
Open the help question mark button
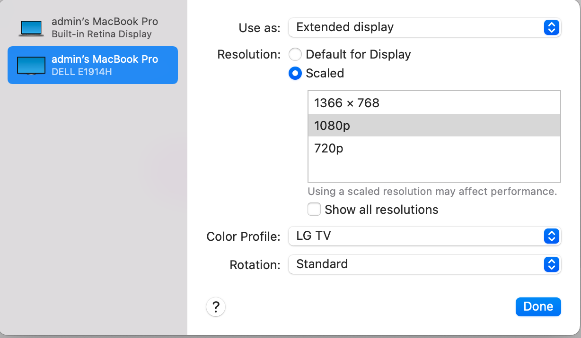pyautogui.click(x=216, y=307)
